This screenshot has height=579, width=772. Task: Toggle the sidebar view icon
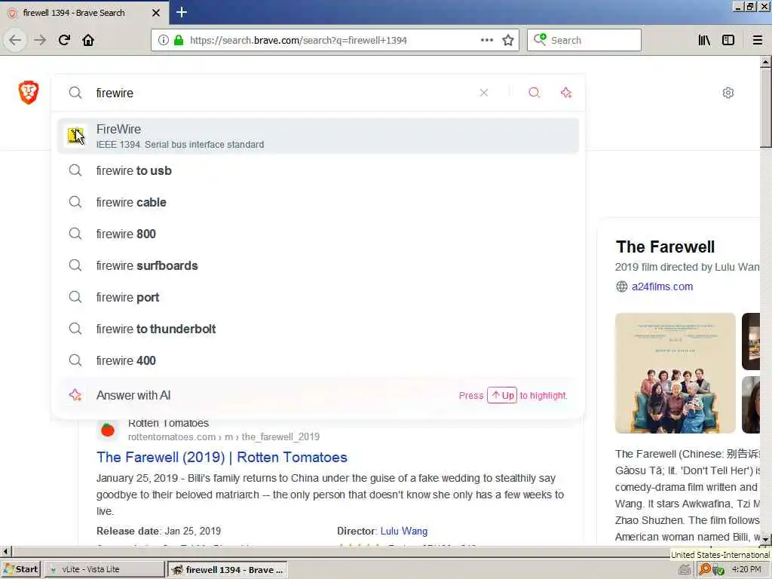tap(728, 40)
